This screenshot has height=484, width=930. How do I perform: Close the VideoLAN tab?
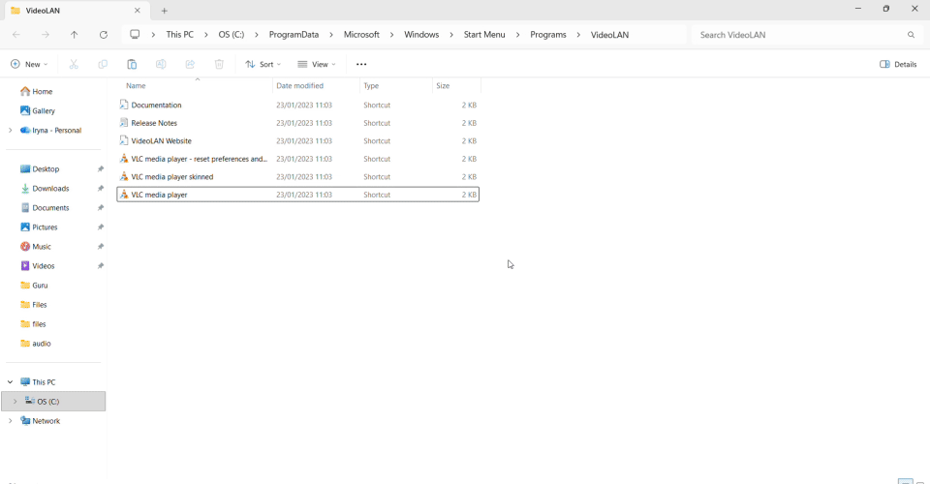137,11
